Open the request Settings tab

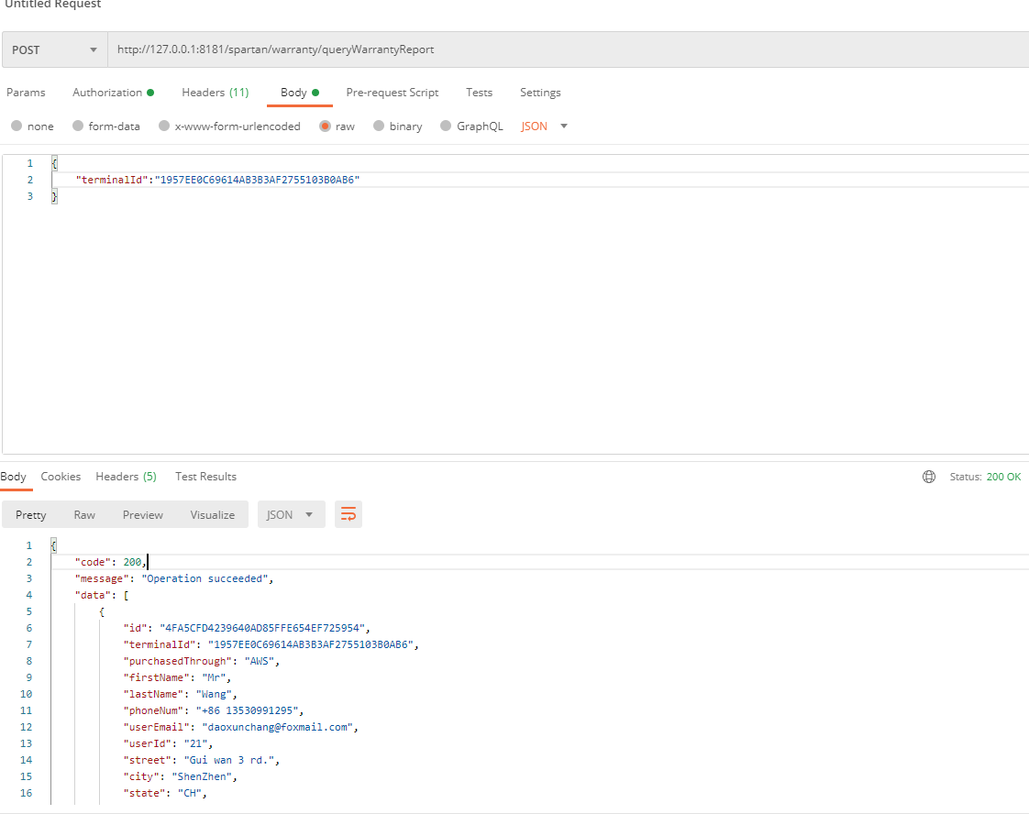click(x=540, y=93)
